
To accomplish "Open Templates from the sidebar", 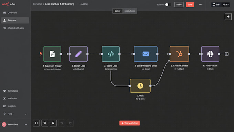I will tap(15, 91).
